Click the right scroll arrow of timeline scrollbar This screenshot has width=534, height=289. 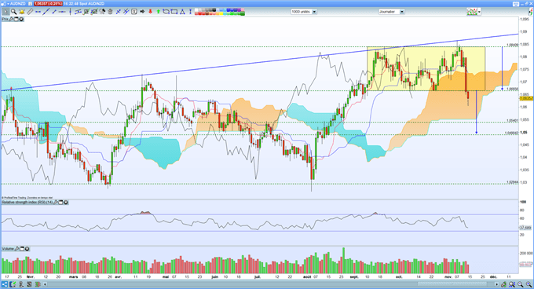(496, 284)
